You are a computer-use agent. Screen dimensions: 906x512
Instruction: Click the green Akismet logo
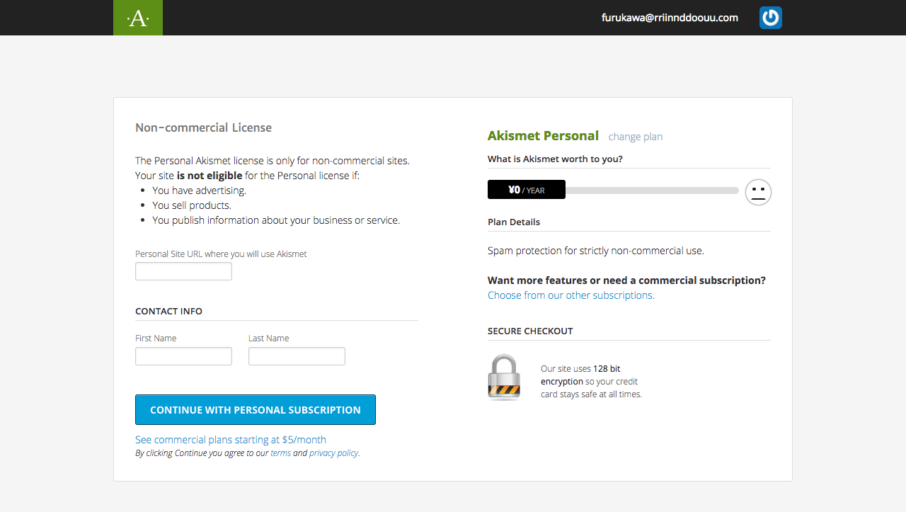pyautogui.click(x=138, y=18)
